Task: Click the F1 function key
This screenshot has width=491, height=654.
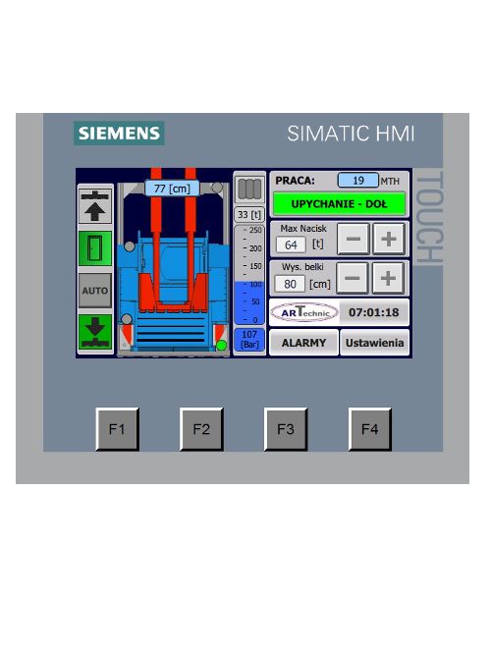Action: tap(117, 429)
